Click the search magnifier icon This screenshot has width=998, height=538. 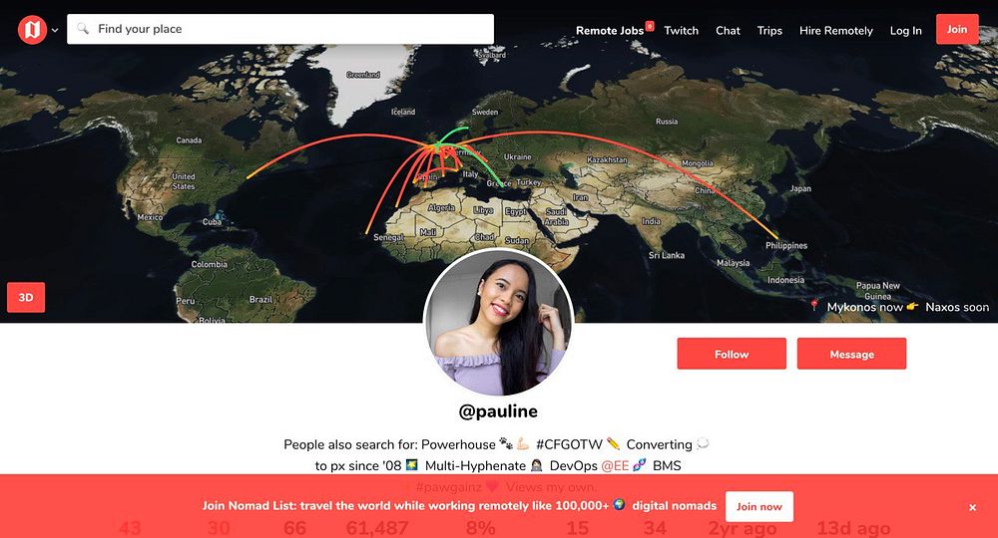(x=83, y=29)
